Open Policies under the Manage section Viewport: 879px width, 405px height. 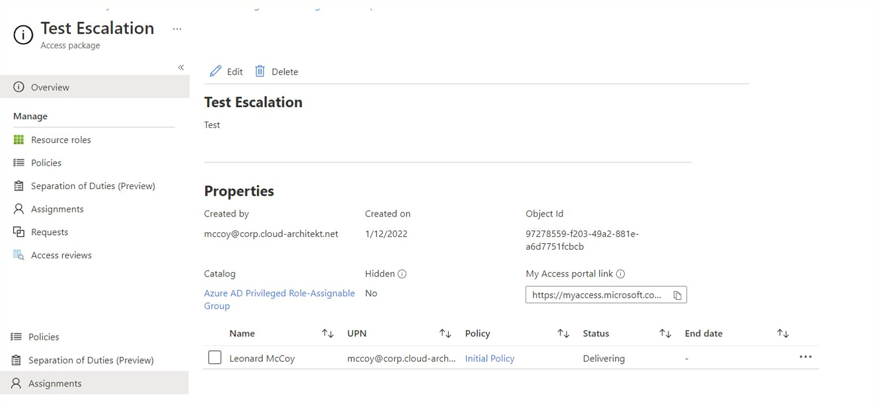click(x=46, y=163)
